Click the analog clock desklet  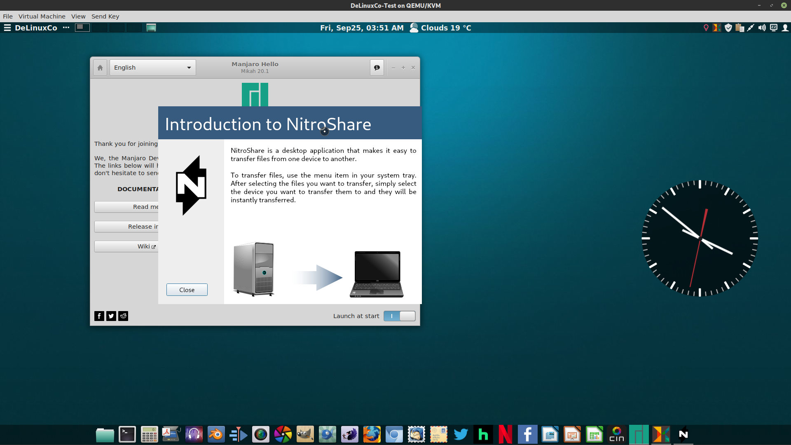point(700,238)
